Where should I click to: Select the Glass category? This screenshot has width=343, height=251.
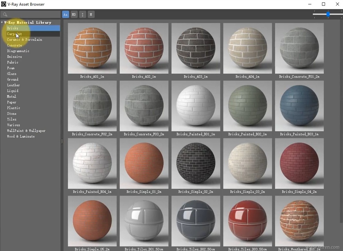point(12,74)
